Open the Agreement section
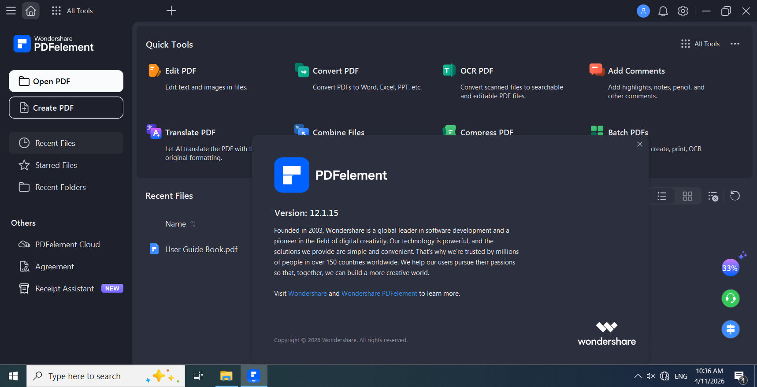The height and width of the screenshot is (387, 757). (x=66, y=266)
